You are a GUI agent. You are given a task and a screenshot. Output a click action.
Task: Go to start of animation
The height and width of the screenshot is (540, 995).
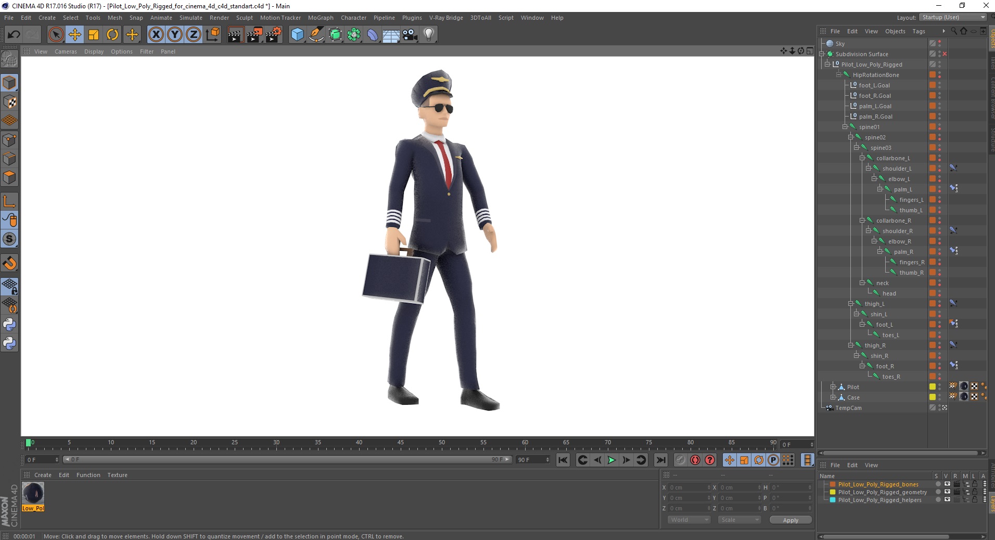point(563,460)
